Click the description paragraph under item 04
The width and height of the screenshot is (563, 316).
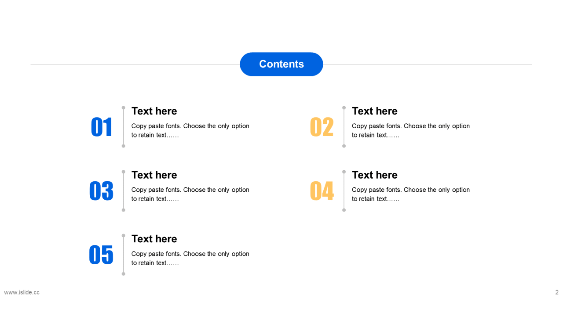pyautogui.click(x=411, y=194)
